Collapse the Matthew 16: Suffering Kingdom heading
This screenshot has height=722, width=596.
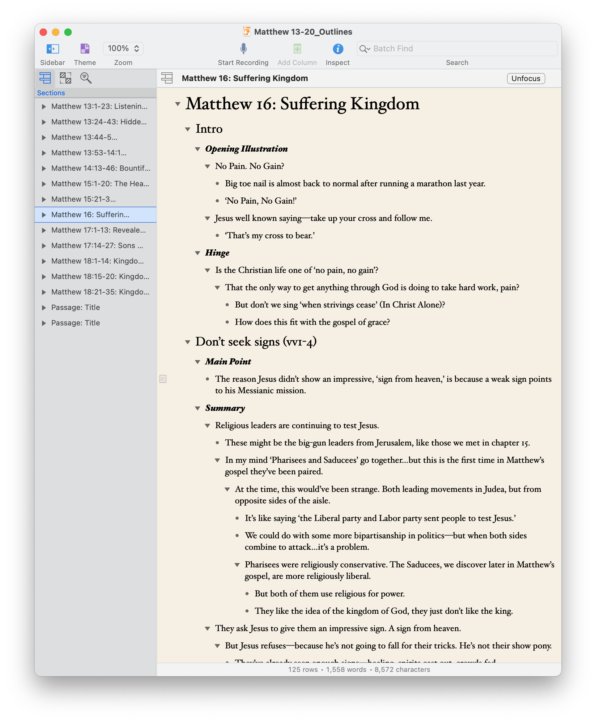pyautogui.click(x=177, y=104)
